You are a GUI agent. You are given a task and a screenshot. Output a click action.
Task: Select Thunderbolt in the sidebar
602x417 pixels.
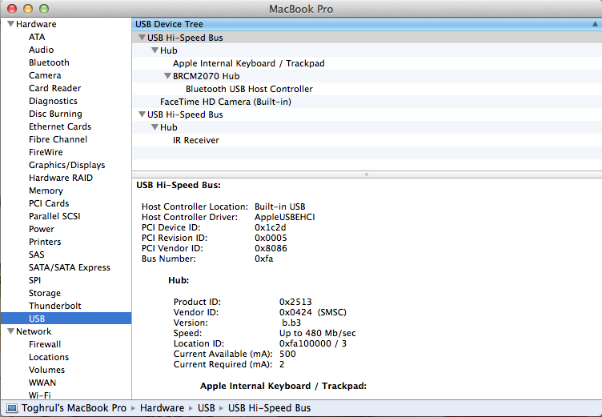(55, 306)
